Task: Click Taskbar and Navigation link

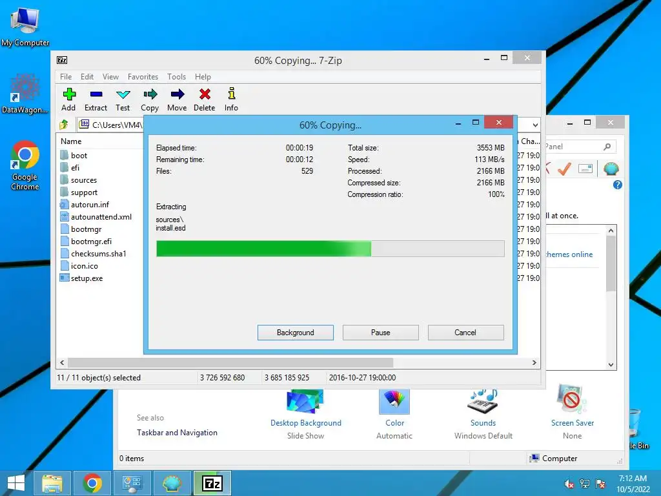Action: click(177, 432)
